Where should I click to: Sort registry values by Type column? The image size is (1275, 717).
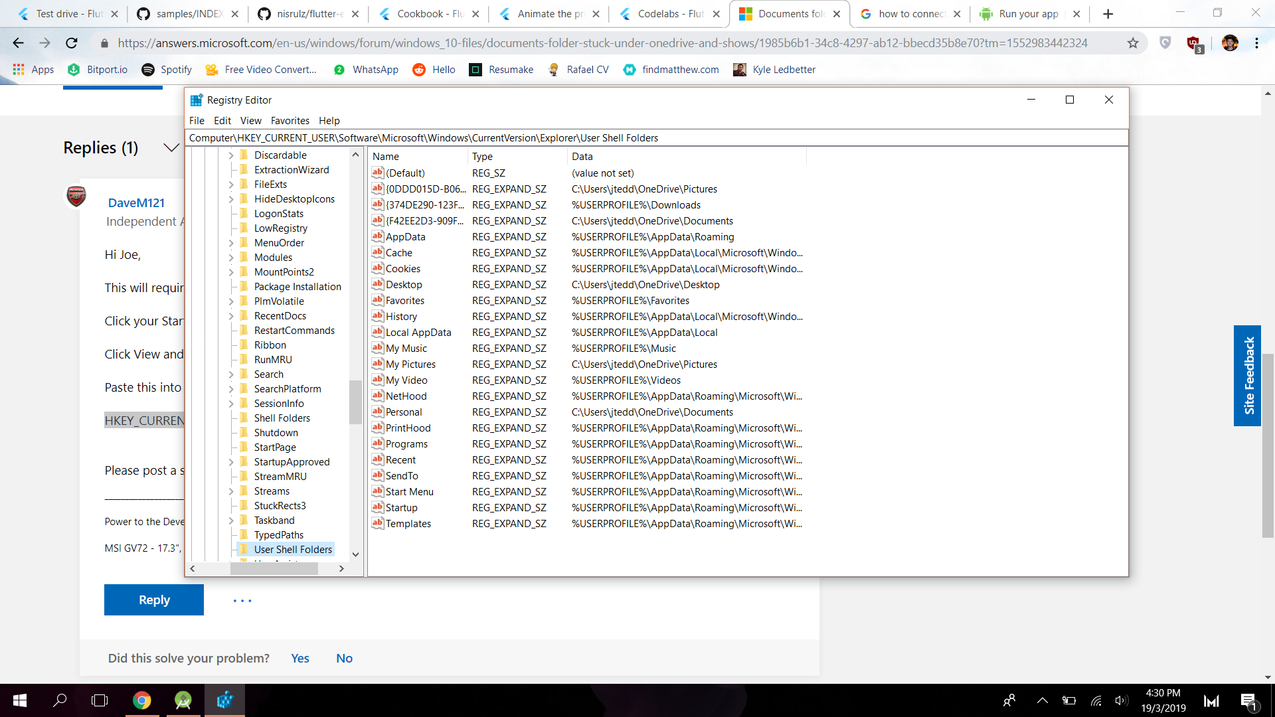[x=517, y=157]
